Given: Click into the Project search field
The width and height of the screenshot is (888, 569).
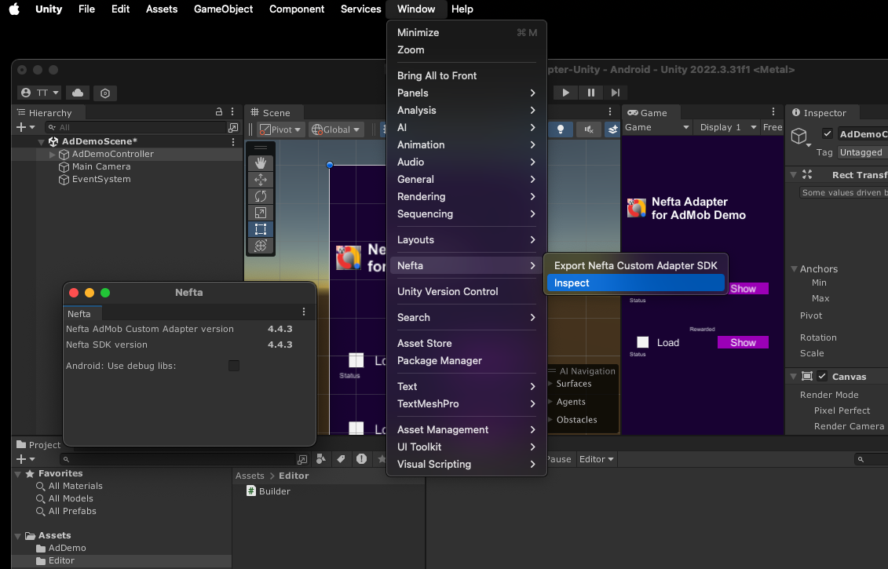Looking at the screenshot, I should point(177,459).
